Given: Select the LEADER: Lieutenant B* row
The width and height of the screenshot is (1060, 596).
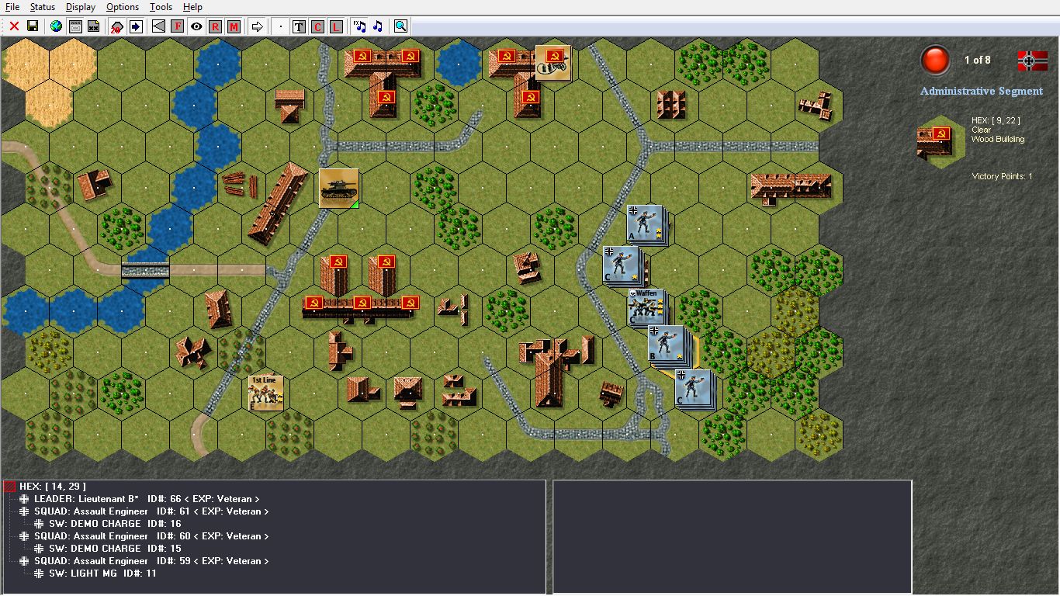Looking at the screenshot, I should [x=147, y=499].
